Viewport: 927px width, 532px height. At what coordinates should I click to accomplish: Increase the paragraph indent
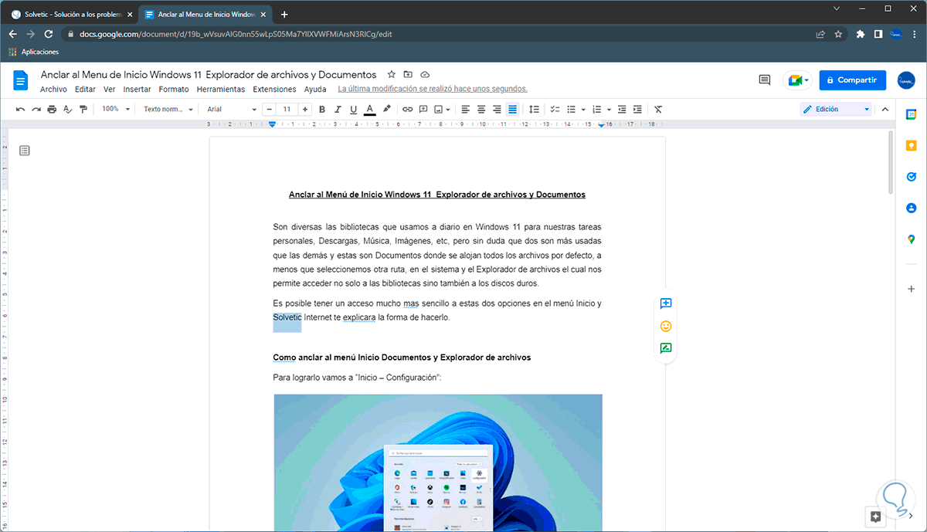pos(638,110)
